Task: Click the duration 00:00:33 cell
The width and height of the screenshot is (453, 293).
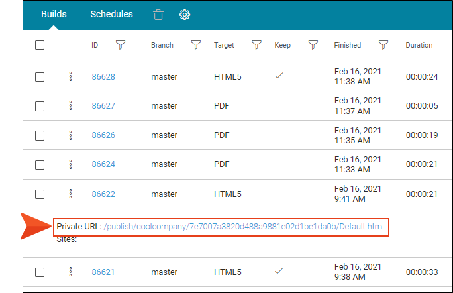Action: pos(422,272)
